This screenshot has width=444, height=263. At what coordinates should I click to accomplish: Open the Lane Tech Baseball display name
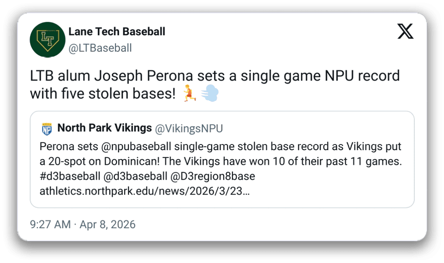(x=116, y=32)
